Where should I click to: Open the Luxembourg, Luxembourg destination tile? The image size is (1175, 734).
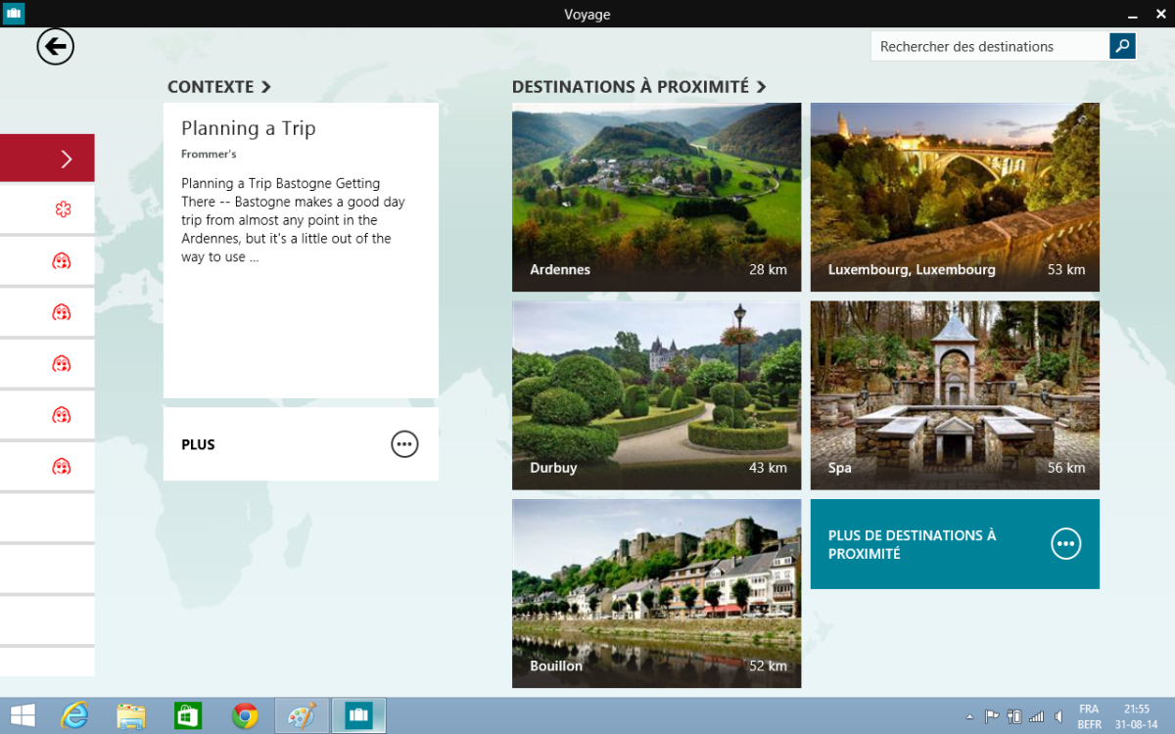click(x=955, y=197)
